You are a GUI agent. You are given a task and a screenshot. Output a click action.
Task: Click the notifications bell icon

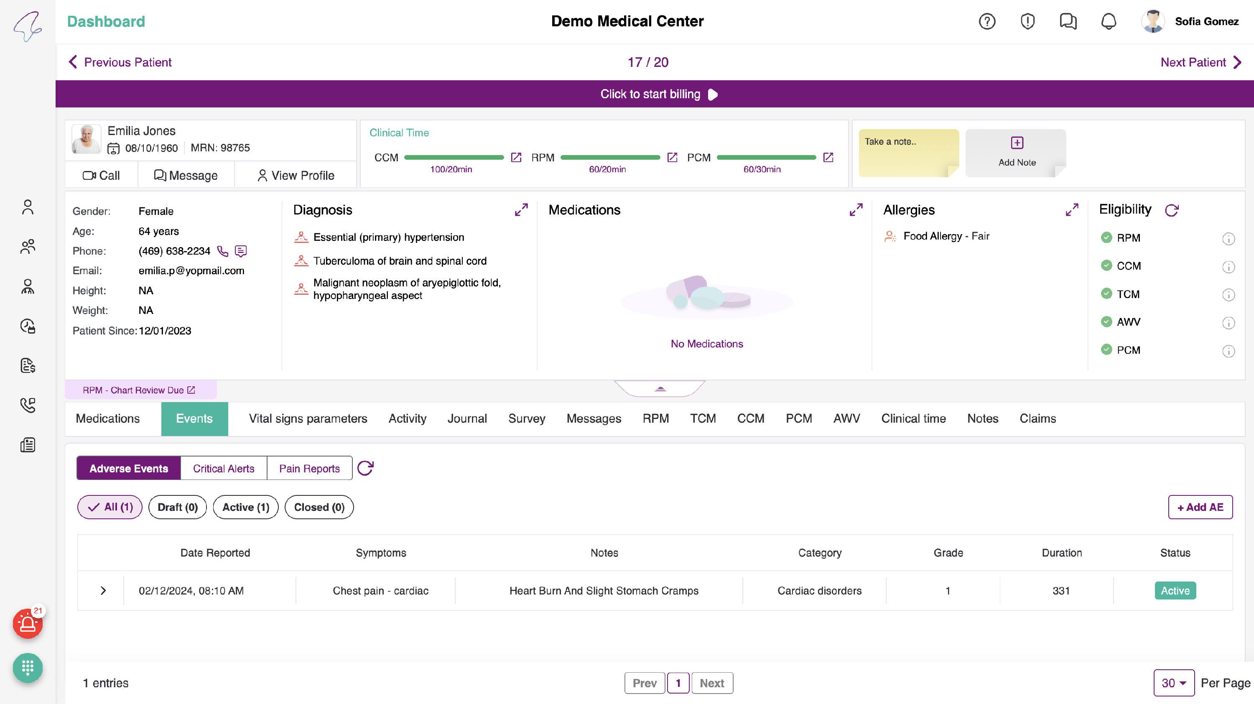(x=1108, y=21)
